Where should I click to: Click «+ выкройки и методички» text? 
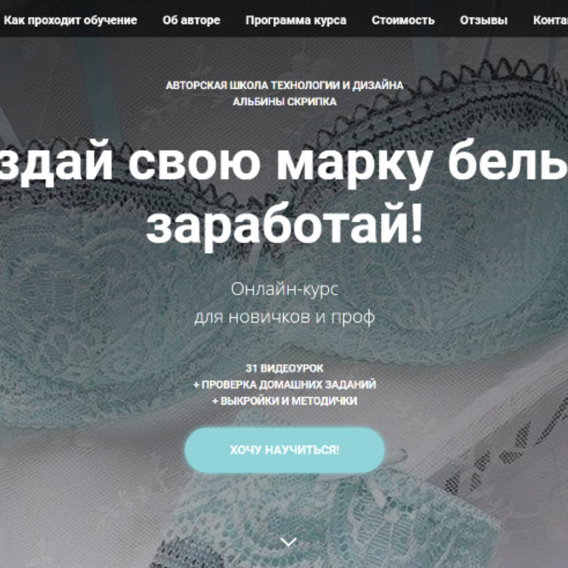click(285, 401)
